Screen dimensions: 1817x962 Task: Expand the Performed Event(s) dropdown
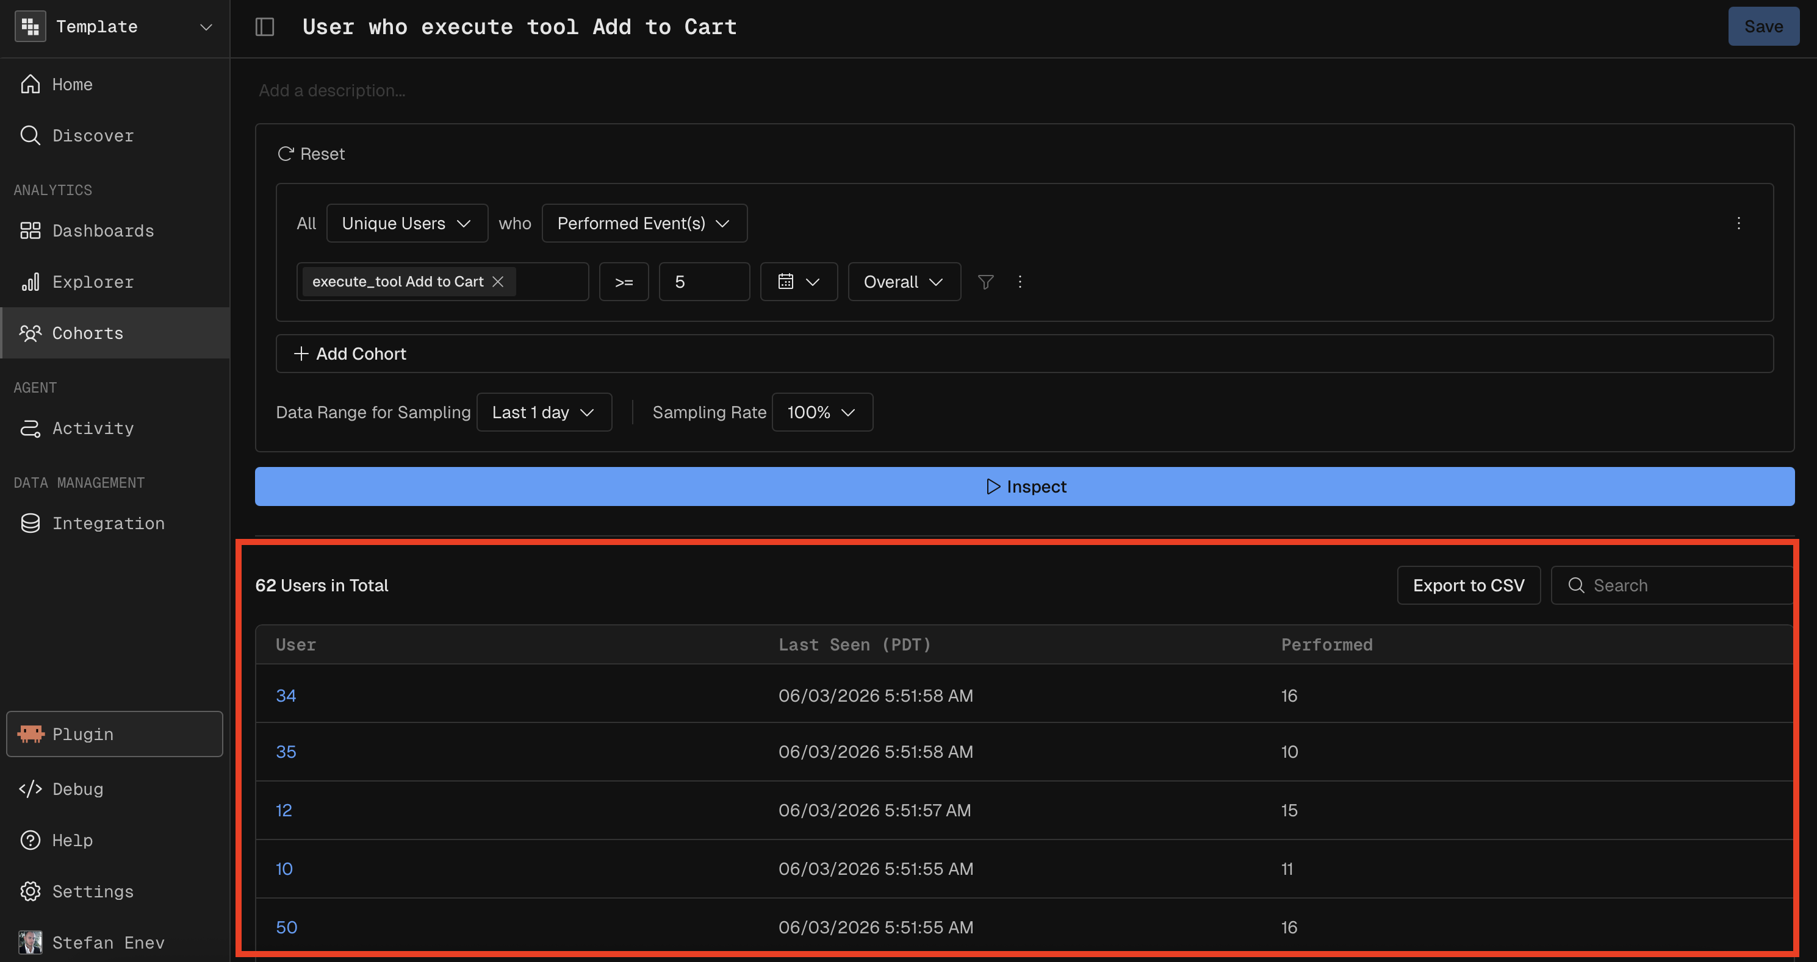coord(644,223)
